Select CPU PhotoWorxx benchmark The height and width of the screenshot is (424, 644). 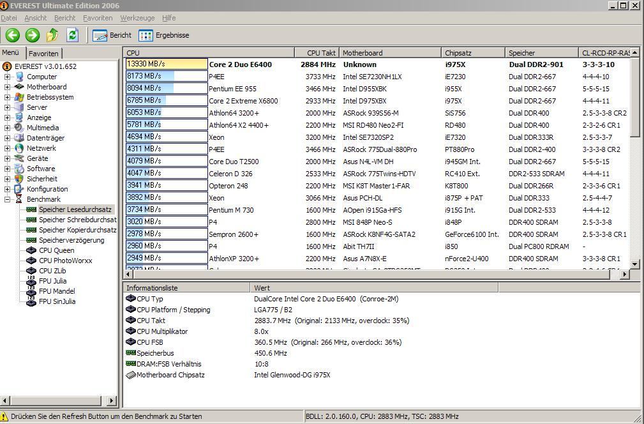coord(65,261)
